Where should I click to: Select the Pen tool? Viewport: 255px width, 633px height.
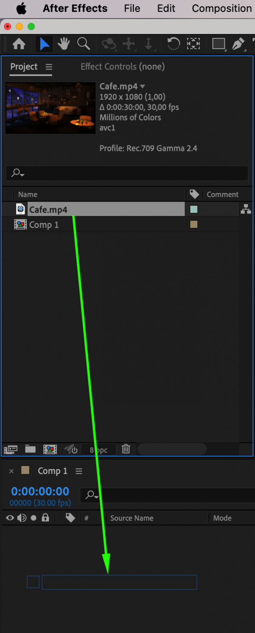[239, 44]
